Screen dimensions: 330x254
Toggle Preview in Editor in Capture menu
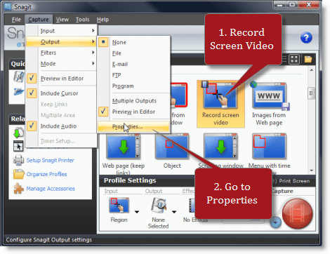61,79
